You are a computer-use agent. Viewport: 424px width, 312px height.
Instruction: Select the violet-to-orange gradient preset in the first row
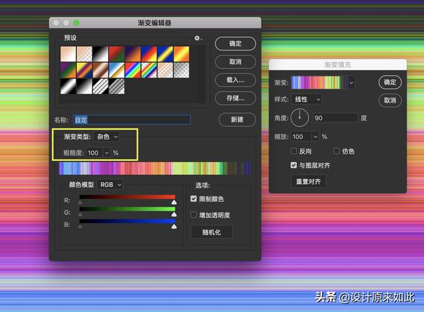pos(132,54)
